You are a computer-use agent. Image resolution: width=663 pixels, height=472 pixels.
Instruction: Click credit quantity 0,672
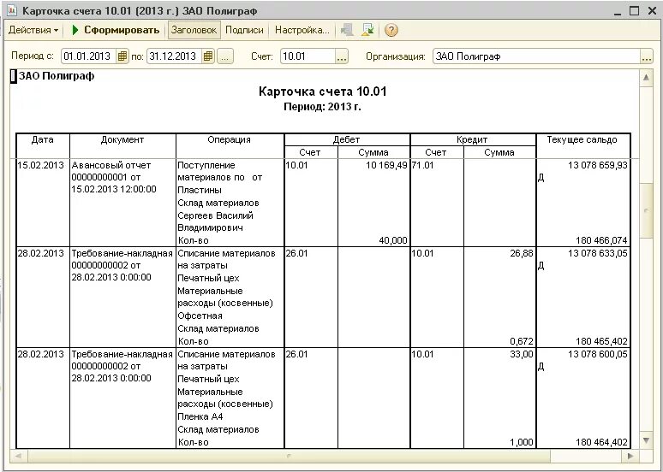point(522,341)
